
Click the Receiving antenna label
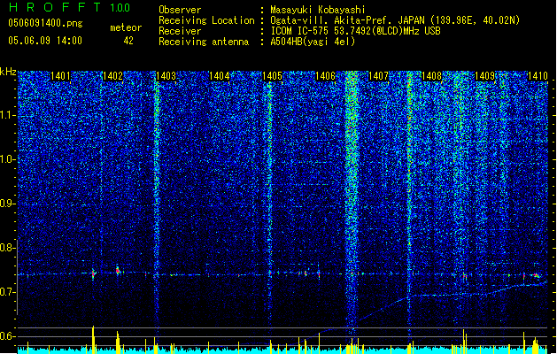point(204,42)
